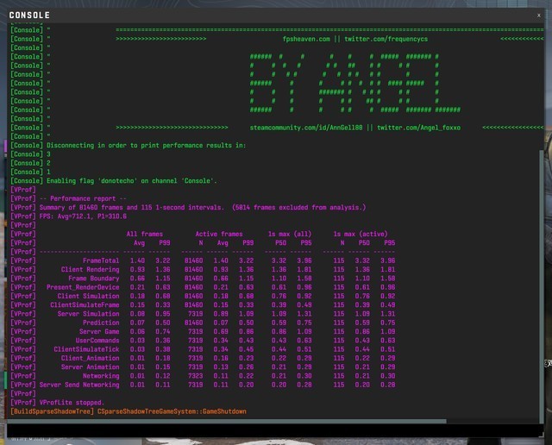Screen dimensions: 552x445
Task: Click the CONSOLE window title
Action: (29, 16)
